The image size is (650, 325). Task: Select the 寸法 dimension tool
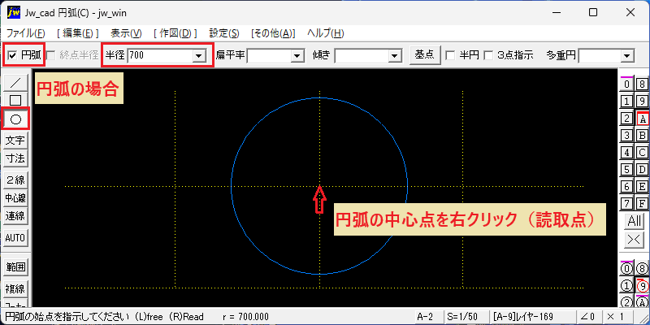[15, 158]
